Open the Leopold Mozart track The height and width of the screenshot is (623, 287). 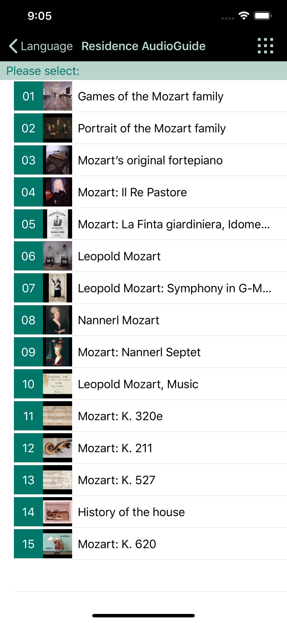pyautogui.click(x=150, y=256)
